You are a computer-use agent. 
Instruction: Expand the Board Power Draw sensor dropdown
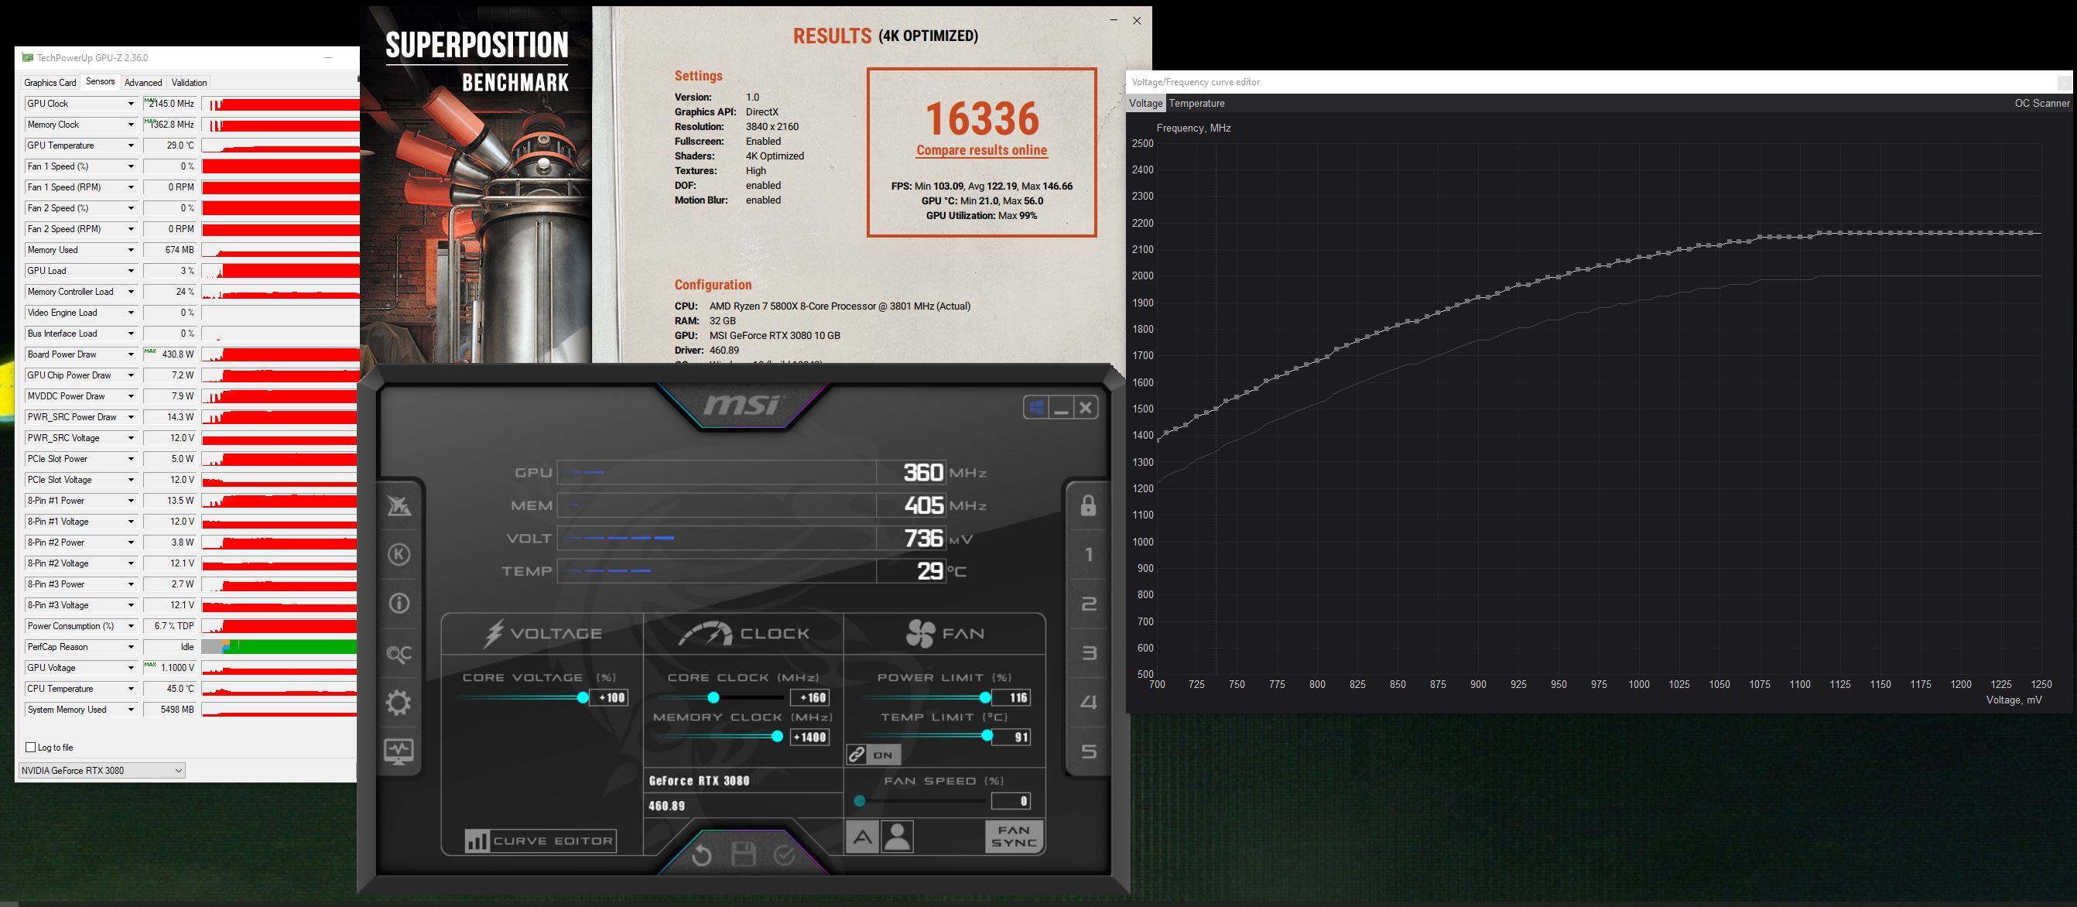[x=131, y=354]
